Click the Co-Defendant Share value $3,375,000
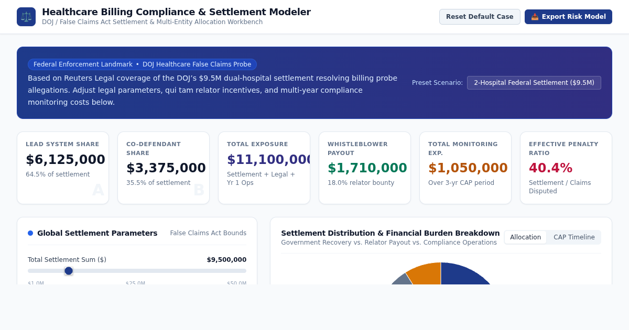This screenshot has height=330, width=629. (x=166, y=168)
